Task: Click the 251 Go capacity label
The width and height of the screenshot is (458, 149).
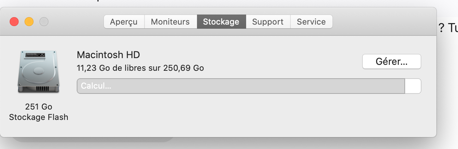Action: 38,107
